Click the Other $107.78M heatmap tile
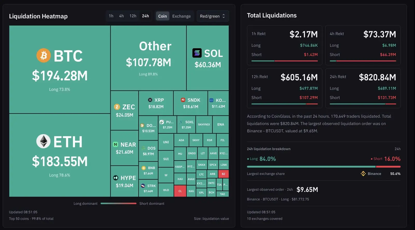The width and height of the screenshot is (415, 230). (x=148, y=58)
